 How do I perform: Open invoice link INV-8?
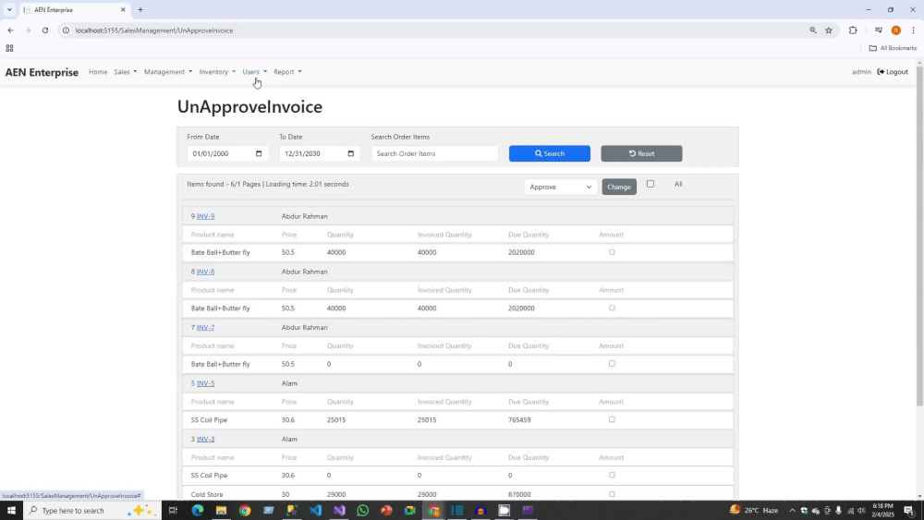tap(206, 272)
